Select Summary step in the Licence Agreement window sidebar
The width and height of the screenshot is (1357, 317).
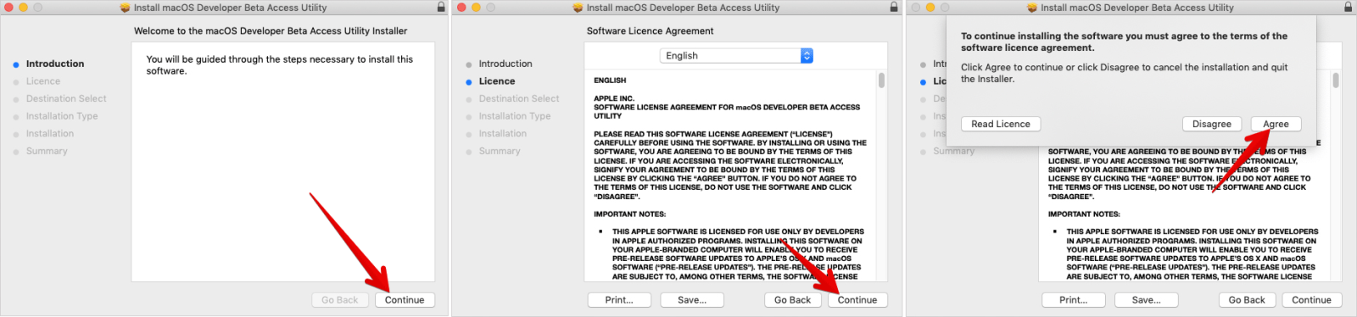(x=500, y=151)
